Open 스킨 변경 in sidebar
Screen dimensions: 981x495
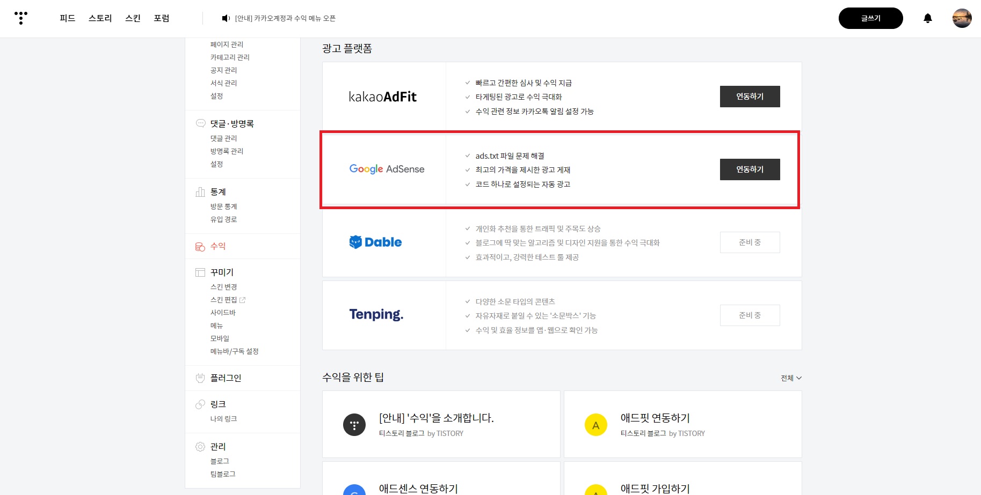point(223,287)
